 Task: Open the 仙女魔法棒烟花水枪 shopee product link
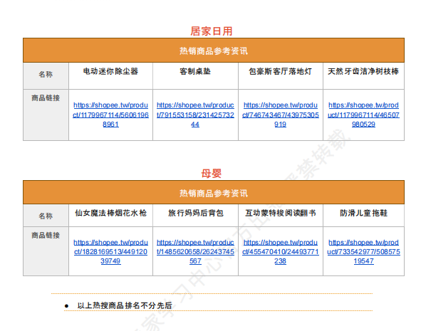[110, 251]
